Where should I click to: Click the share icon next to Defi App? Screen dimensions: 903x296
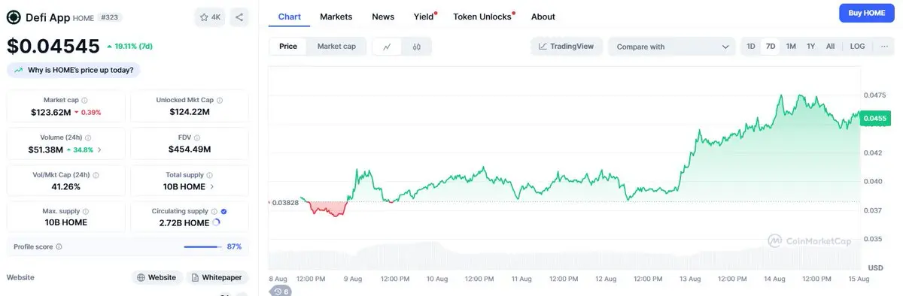239,17
